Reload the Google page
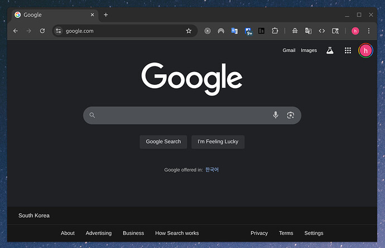The width and height of the screenshot is (385, 248). click(x=42, y=31)
